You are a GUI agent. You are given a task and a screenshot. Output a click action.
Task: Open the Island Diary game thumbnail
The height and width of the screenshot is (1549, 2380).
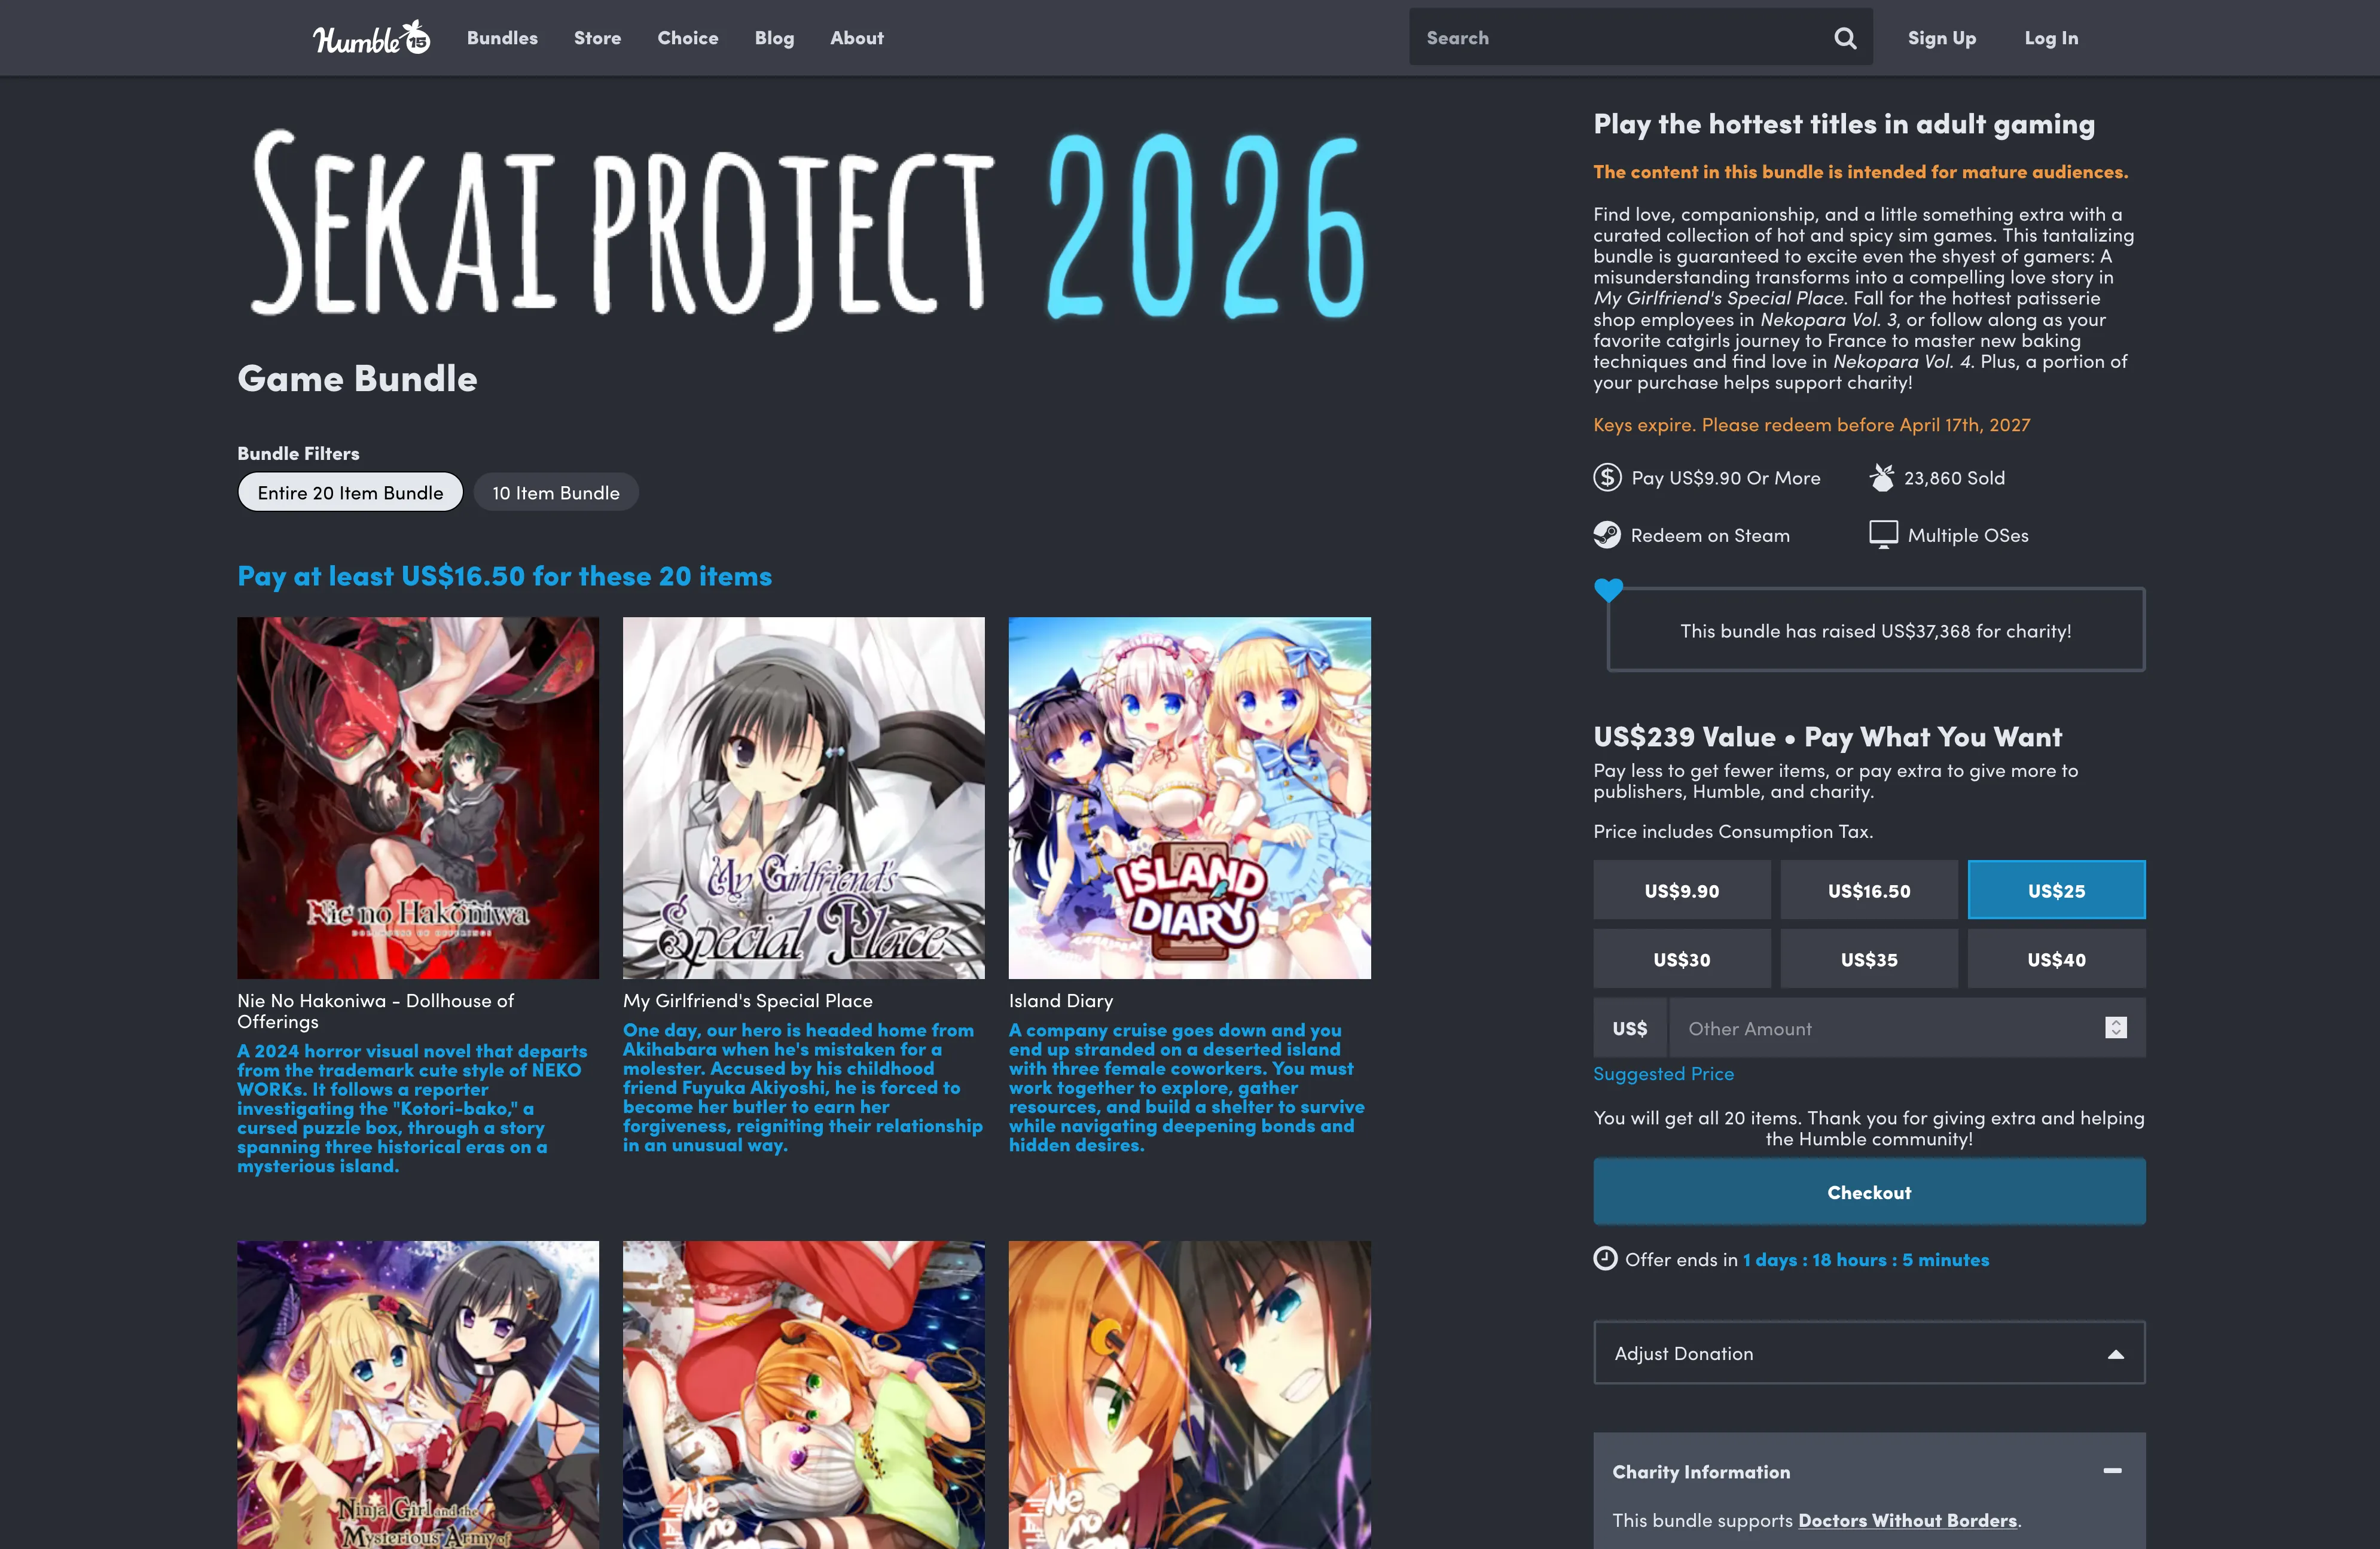(x=1189, y=797)
